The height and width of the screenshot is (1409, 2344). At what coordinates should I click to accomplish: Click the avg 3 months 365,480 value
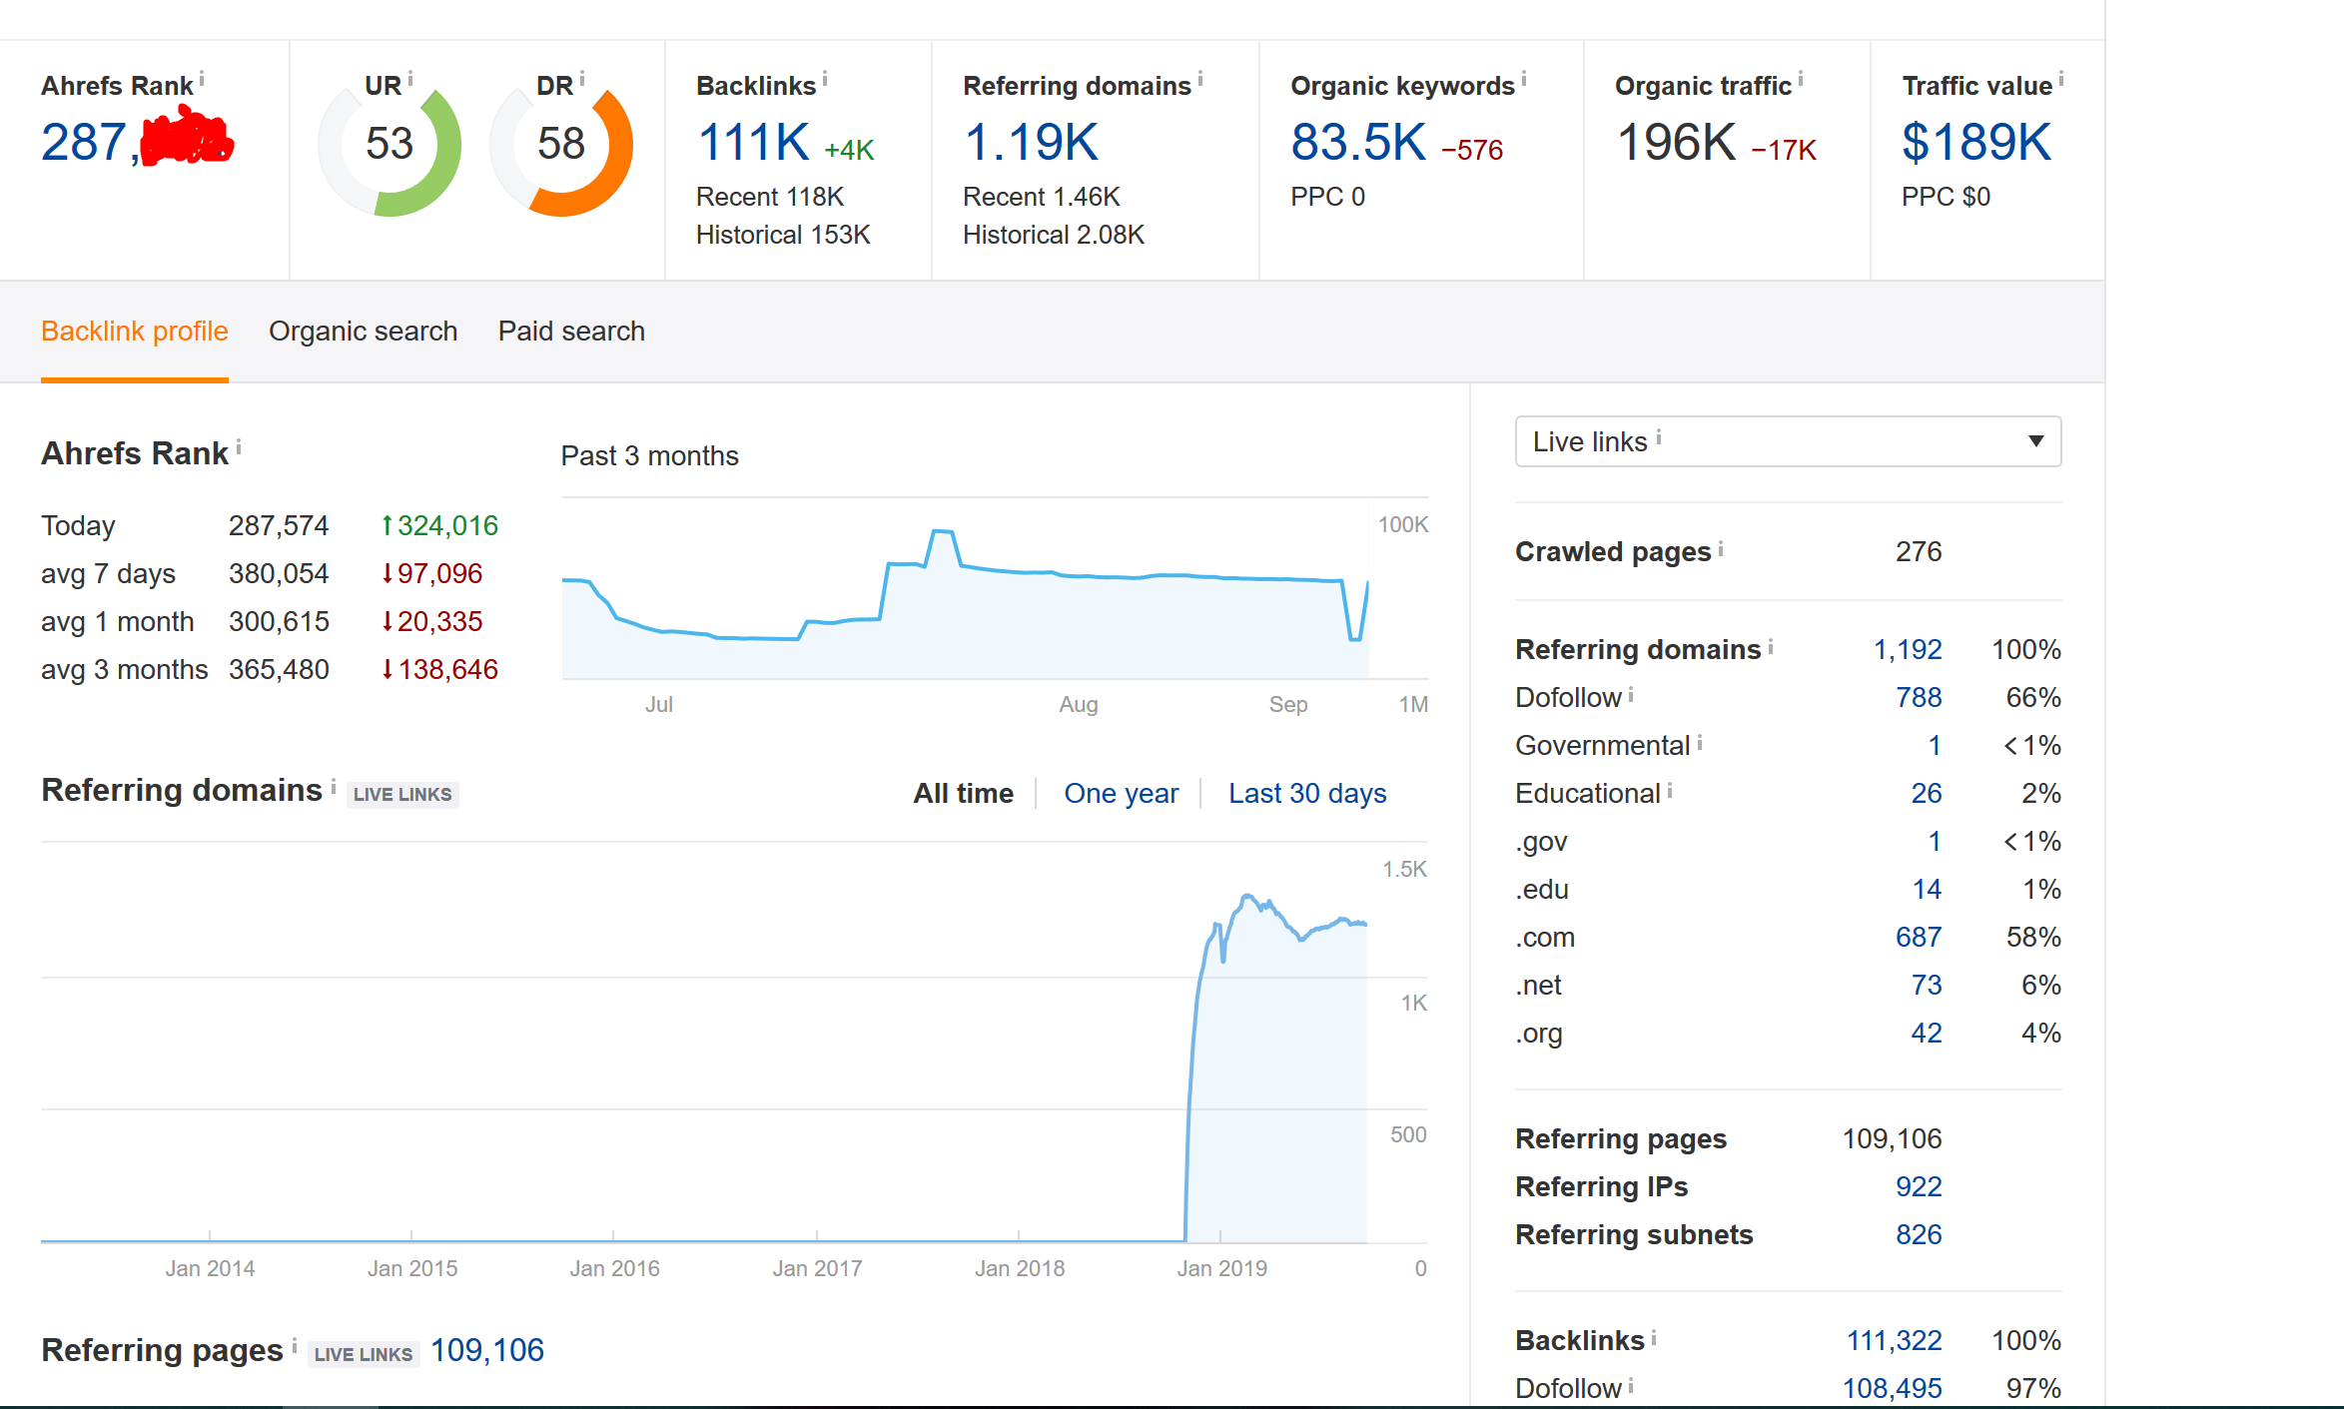coord(279,670)
